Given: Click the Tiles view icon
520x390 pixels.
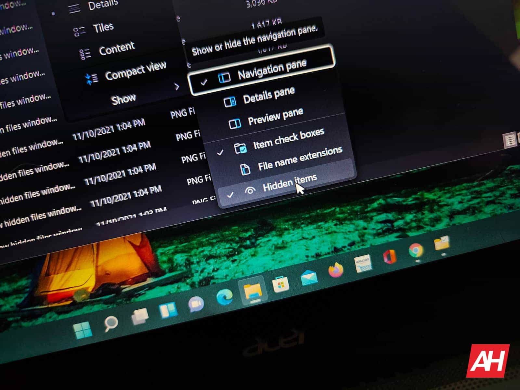Looking at the screenshot, I should click(x=79, y=32).
